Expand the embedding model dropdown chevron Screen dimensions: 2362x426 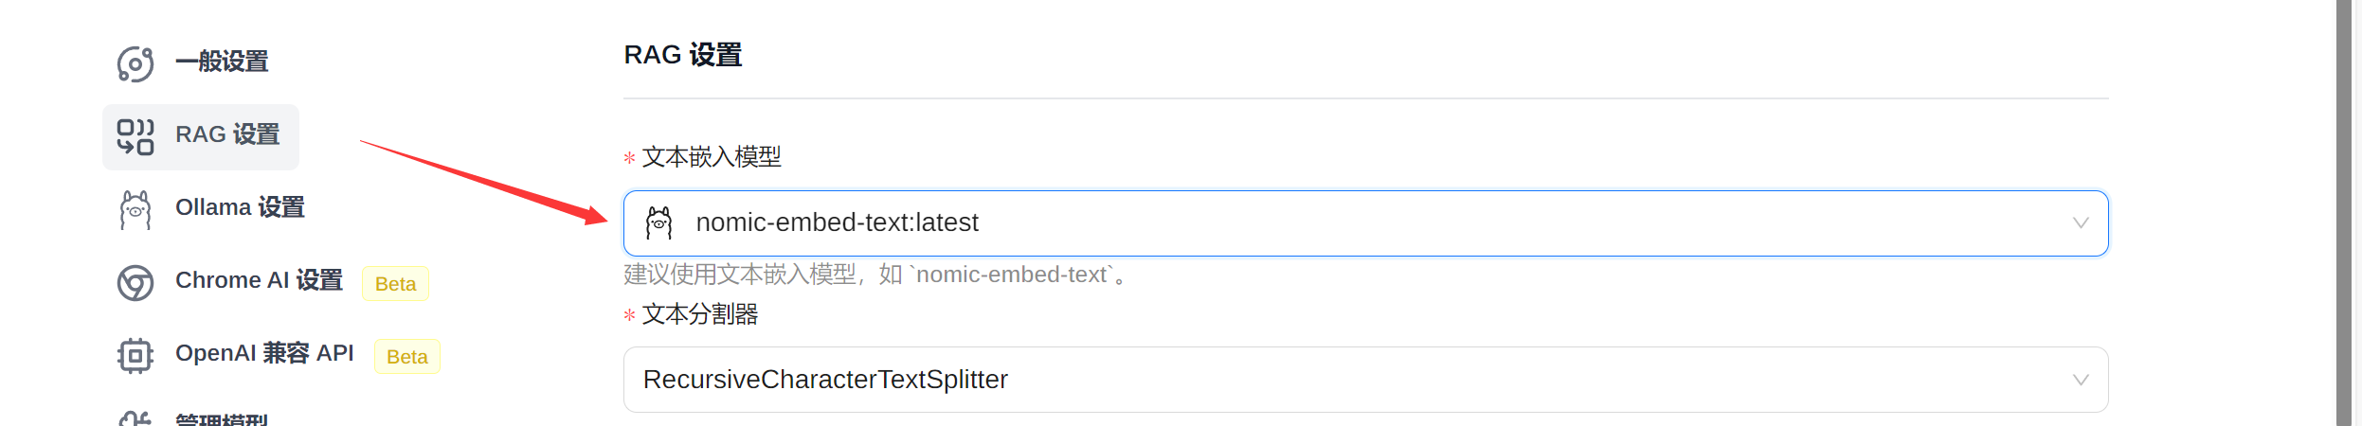click(x=2080, y=223)
